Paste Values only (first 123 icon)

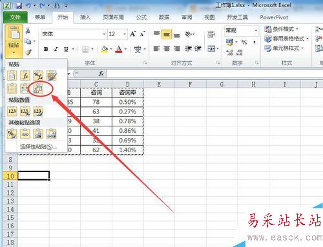(12, 111)
